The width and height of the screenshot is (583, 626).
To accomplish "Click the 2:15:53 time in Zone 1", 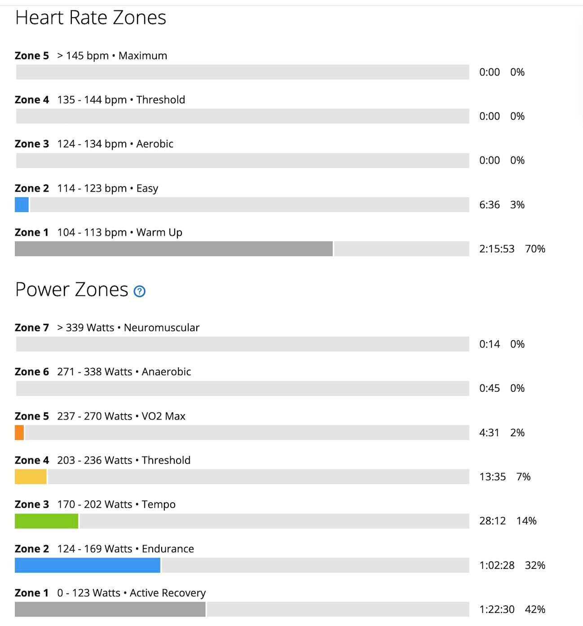I will point(497,249).
